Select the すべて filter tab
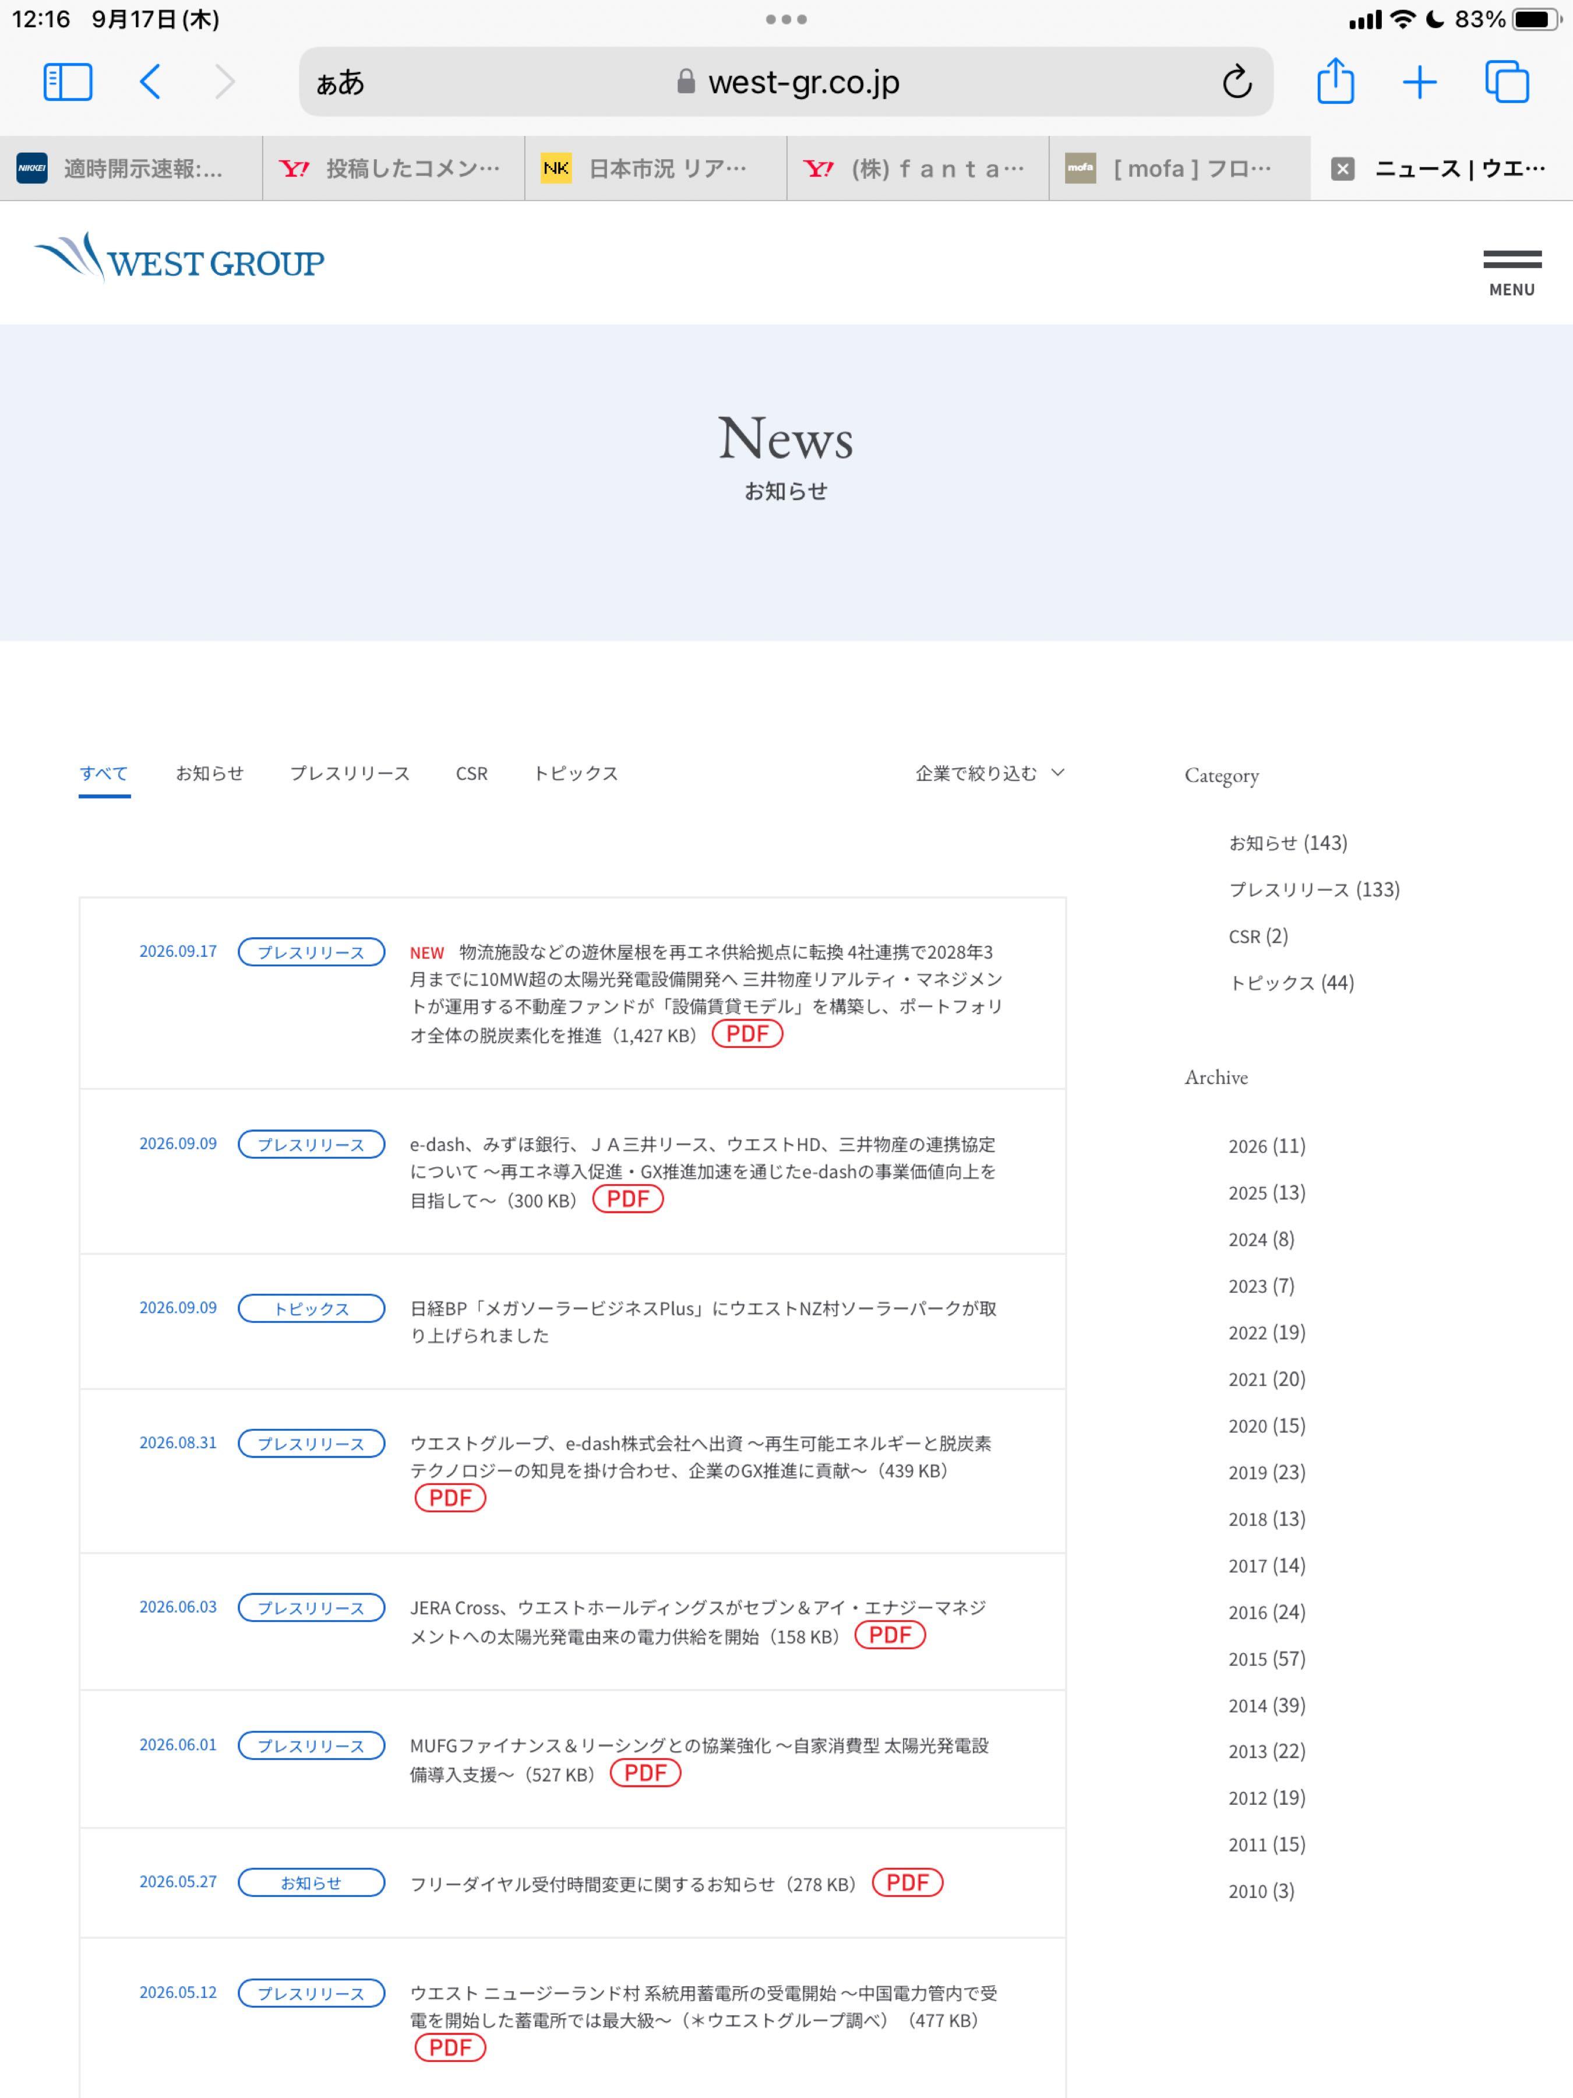This screenshot has height=2098, width=1573. (103, 773)
